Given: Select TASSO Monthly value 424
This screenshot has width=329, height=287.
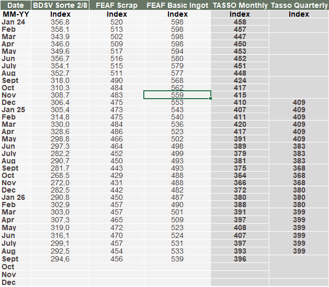Looking at the screenshot, I should 240,80.
